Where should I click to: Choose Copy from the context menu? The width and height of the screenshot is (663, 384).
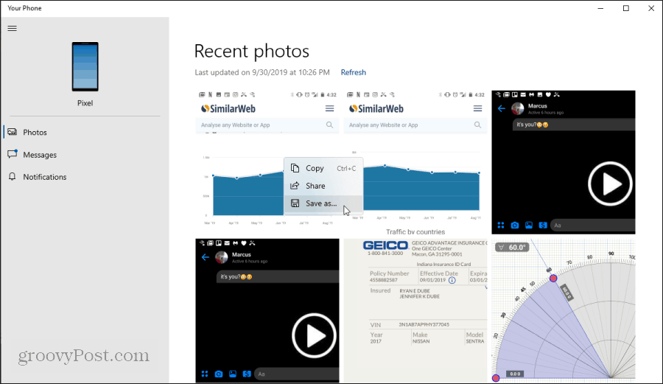point(323,168)
